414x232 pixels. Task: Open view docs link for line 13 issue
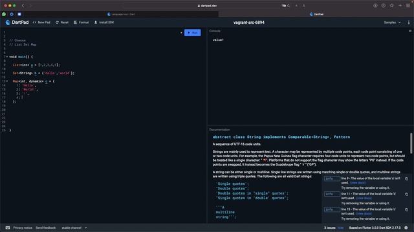pyautogui.click(x=364, y=213)
